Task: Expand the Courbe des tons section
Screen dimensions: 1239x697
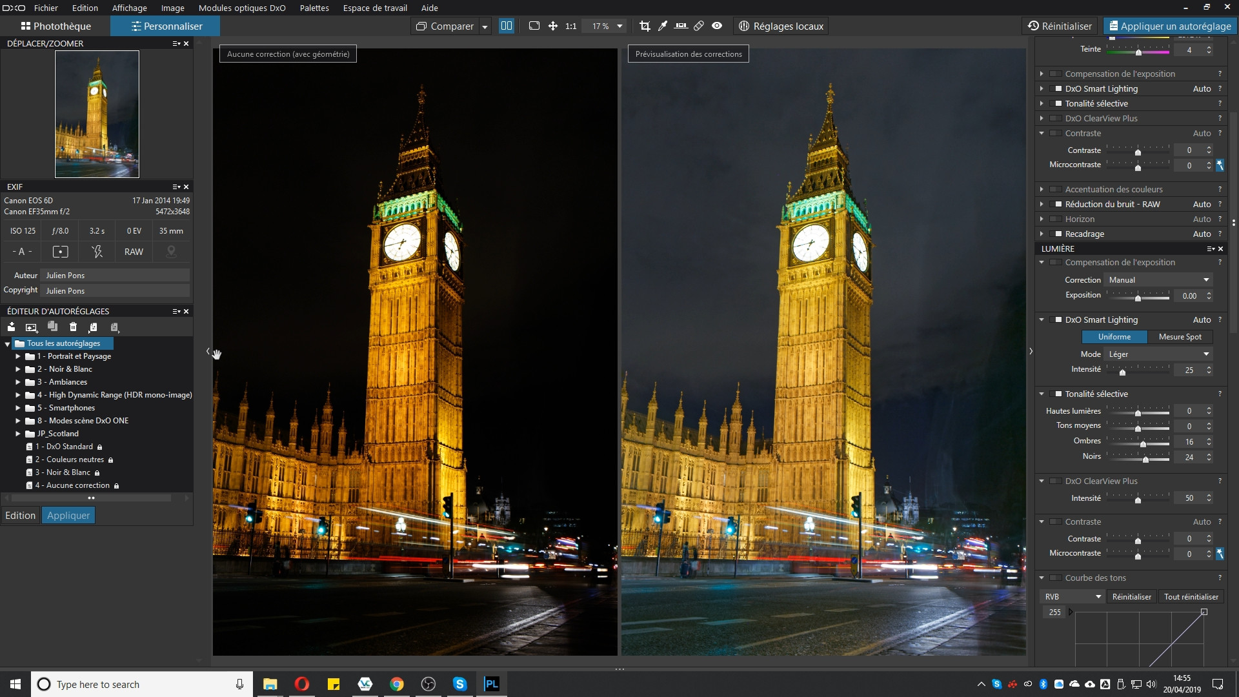Action: click(x=1042, y=577)
